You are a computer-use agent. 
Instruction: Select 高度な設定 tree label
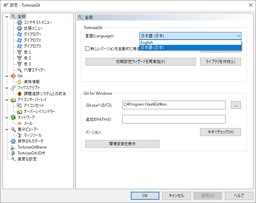[x=27, y=159]
